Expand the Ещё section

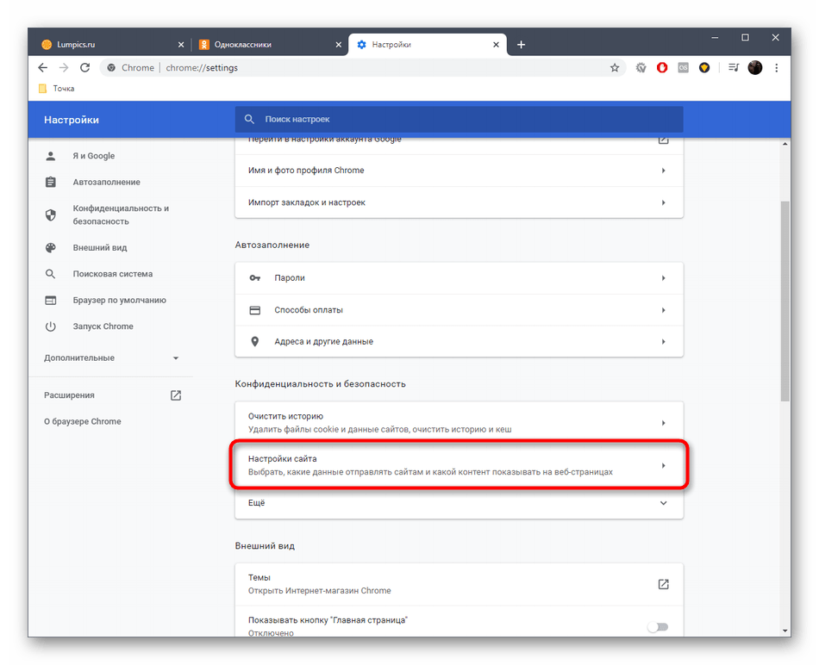[459, 503]
